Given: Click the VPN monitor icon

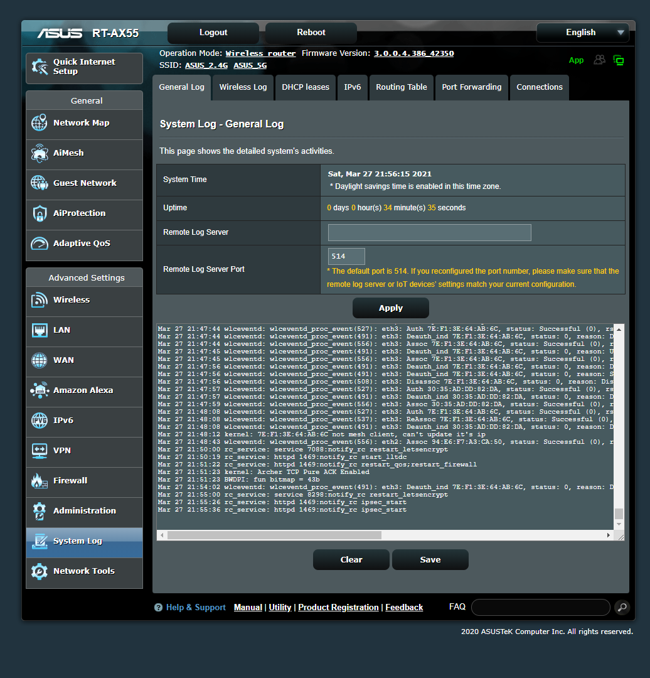Looking at the screenshot, I should coord(40,451).
